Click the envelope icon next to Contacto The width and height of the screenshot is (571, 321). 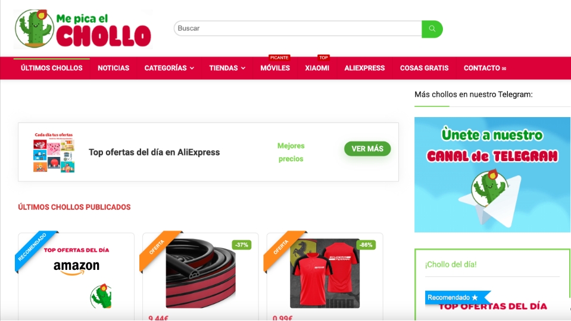(504, 68)
